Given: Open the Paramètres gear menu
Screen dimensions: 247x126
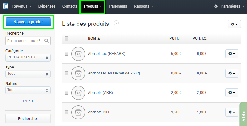Looking at the screenshot, I should [227, 6].
